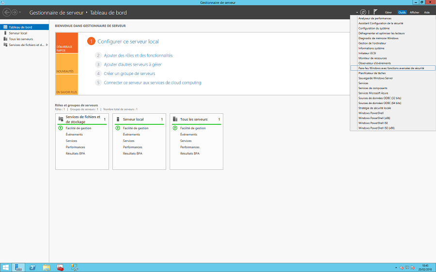
Task: Click Connecter ce serveur aux services cloud
Action: [x=153, y=83]
